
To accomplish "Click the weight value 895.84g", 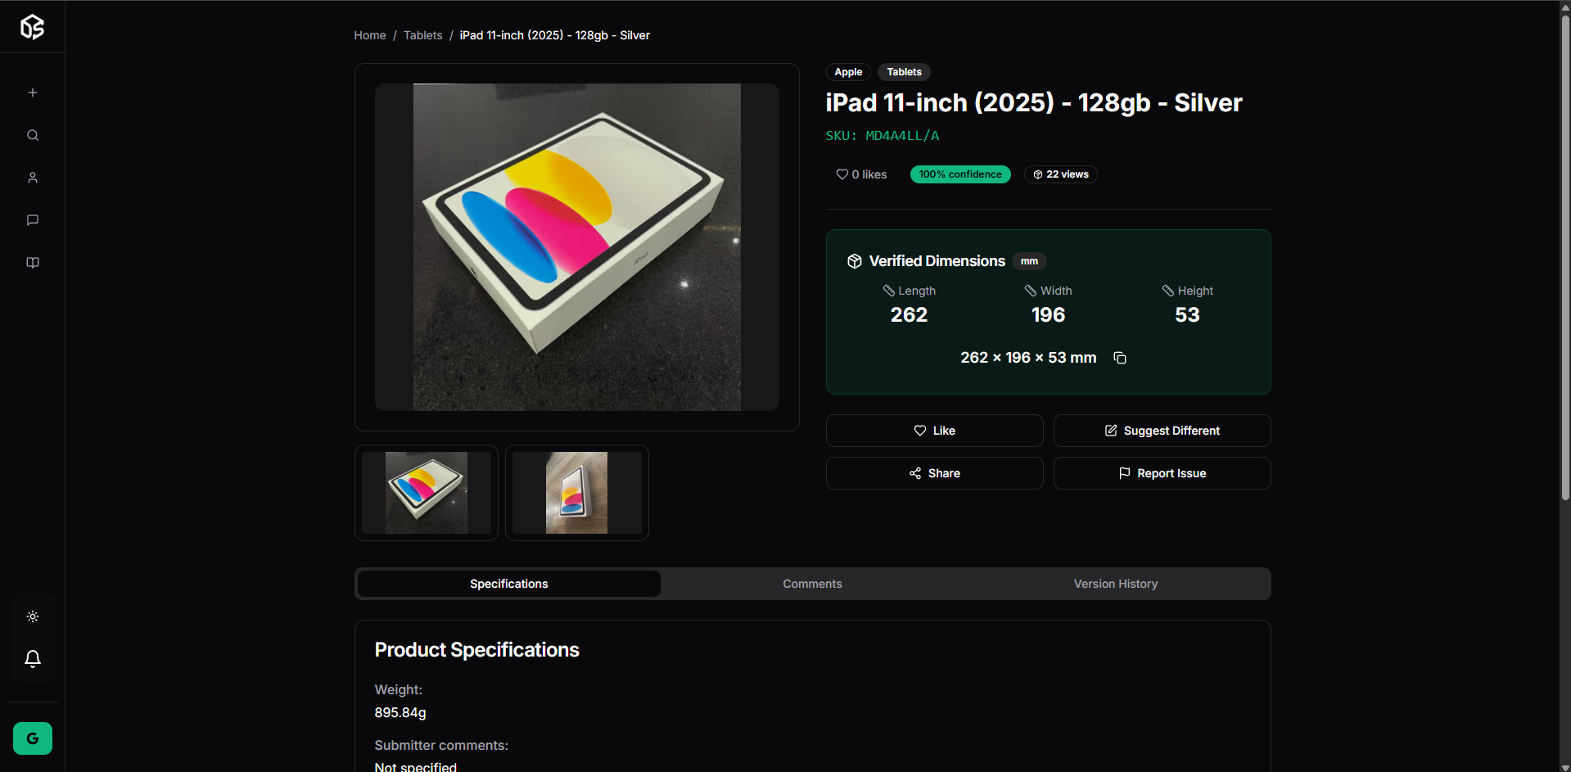I will (x=400, y=712).
